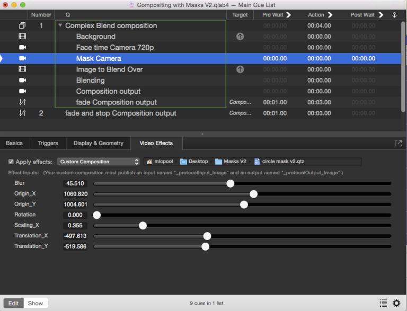Image resolution: width=407 pixels, height=311 pixels.
Task: Click the Rotation value field
Action: (75, 215)
